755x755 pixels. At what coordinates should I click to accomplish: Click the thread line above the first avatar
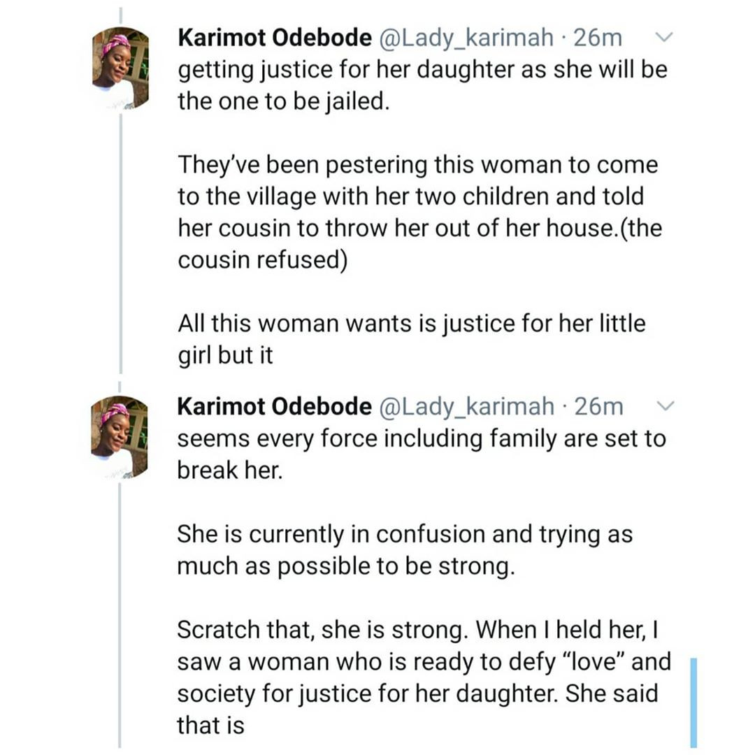pyautogui.click(x=120, y=16)
